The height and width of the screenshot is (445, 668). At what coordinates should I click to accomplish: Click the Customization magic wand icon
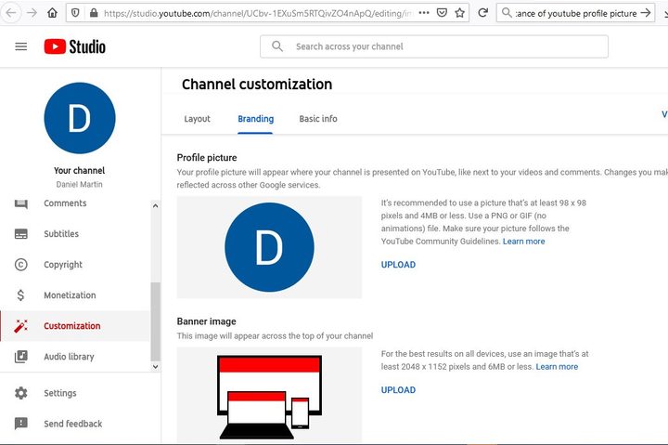[20, 326]
